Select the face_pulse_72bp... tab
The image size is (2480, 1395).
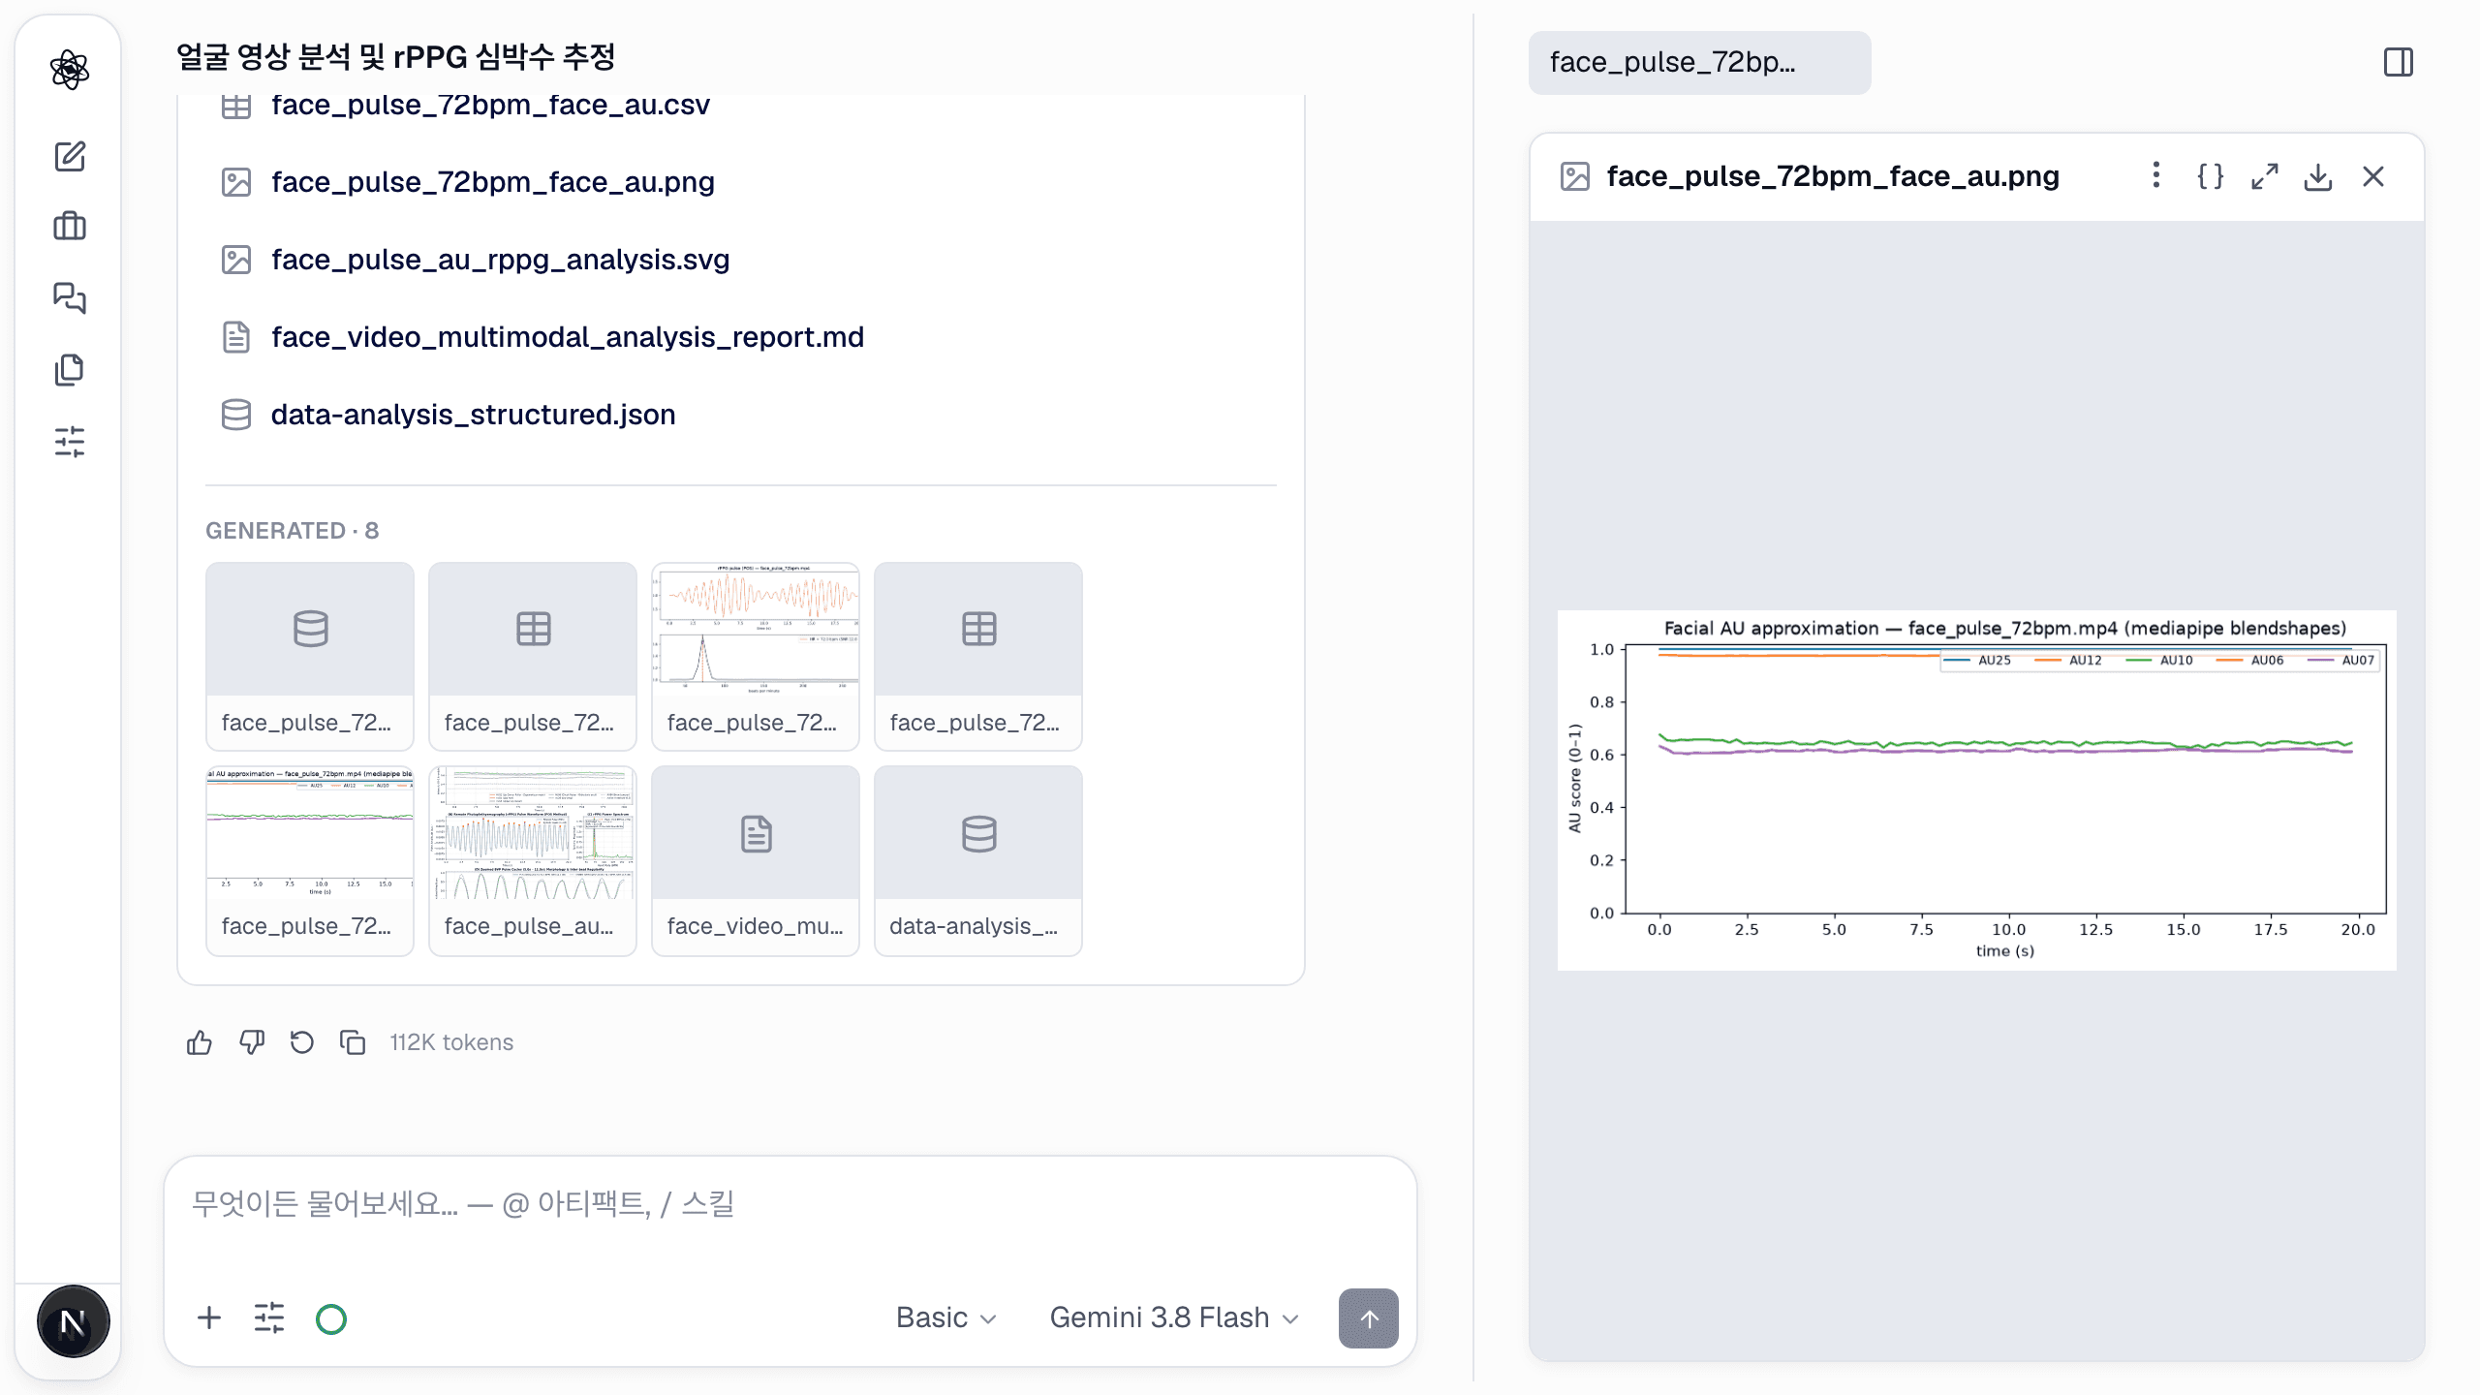click(1699, 62)
